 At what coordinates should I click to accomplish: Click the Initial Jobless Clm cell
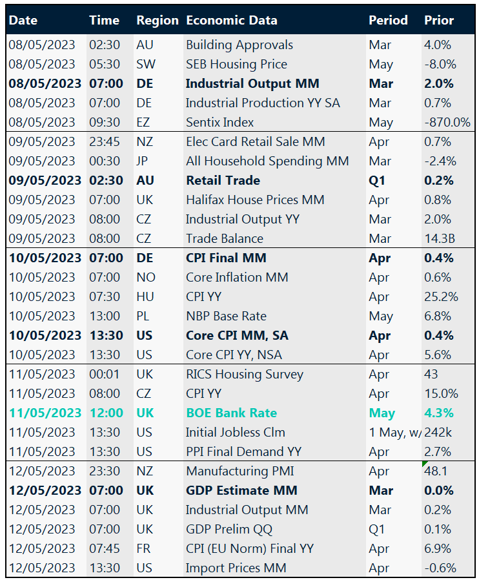coord(235,432)
